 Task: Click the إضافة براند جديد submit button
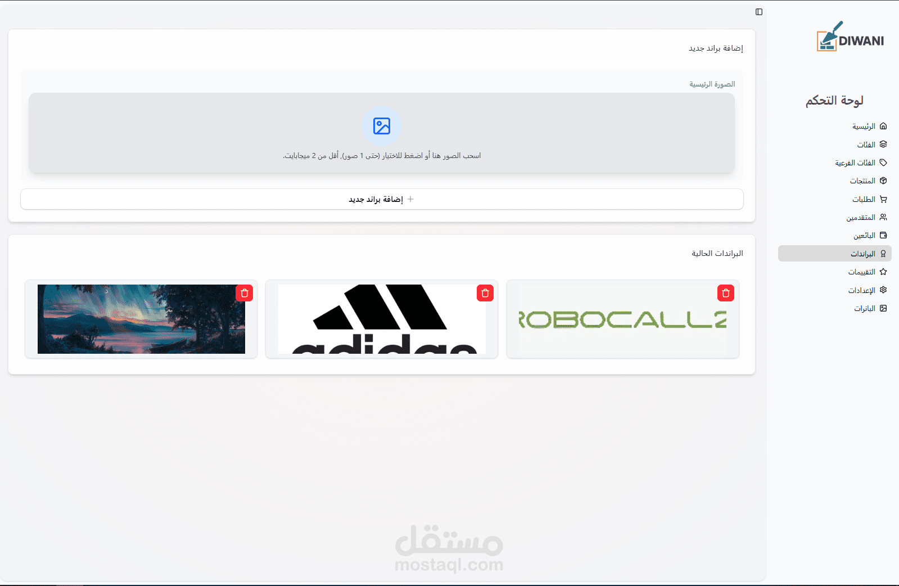coord(382,199)
